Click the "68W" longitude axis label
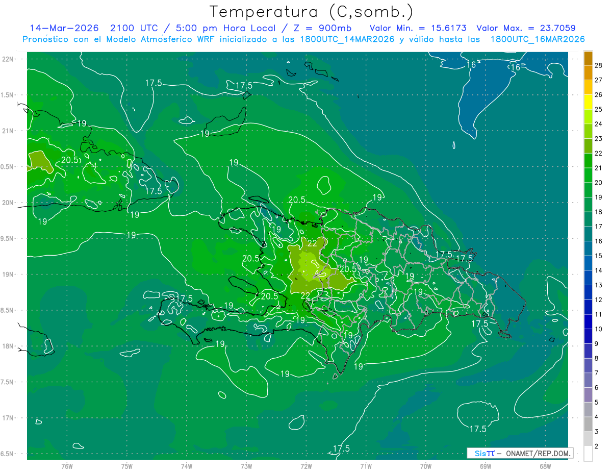612x473 pixels. click(x=545, y=466)
